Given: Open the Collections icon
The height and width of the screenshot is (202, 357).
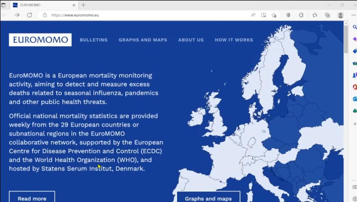Looking at the screenshot, I should click(328, 15).
